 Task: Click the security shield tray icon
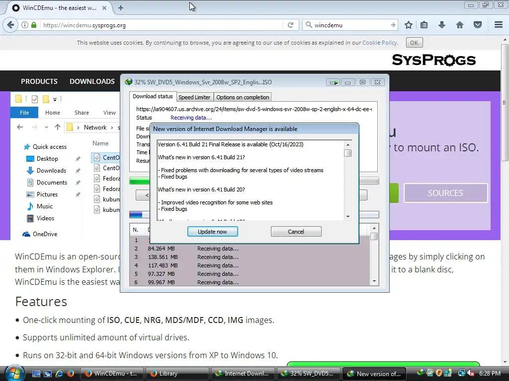pyautogui.click(x=439, y=373)
